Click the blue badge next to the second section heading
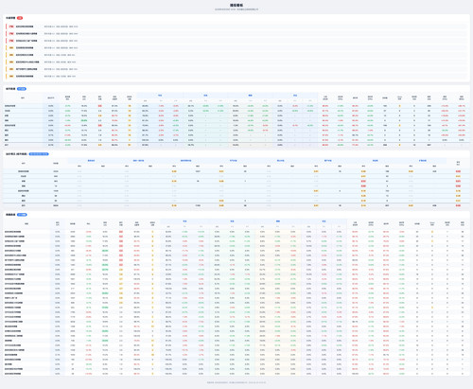 22,89
